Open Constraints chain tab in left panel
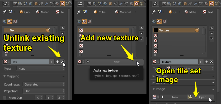This screenshot has width=221, height=104. tap(41, 4)
